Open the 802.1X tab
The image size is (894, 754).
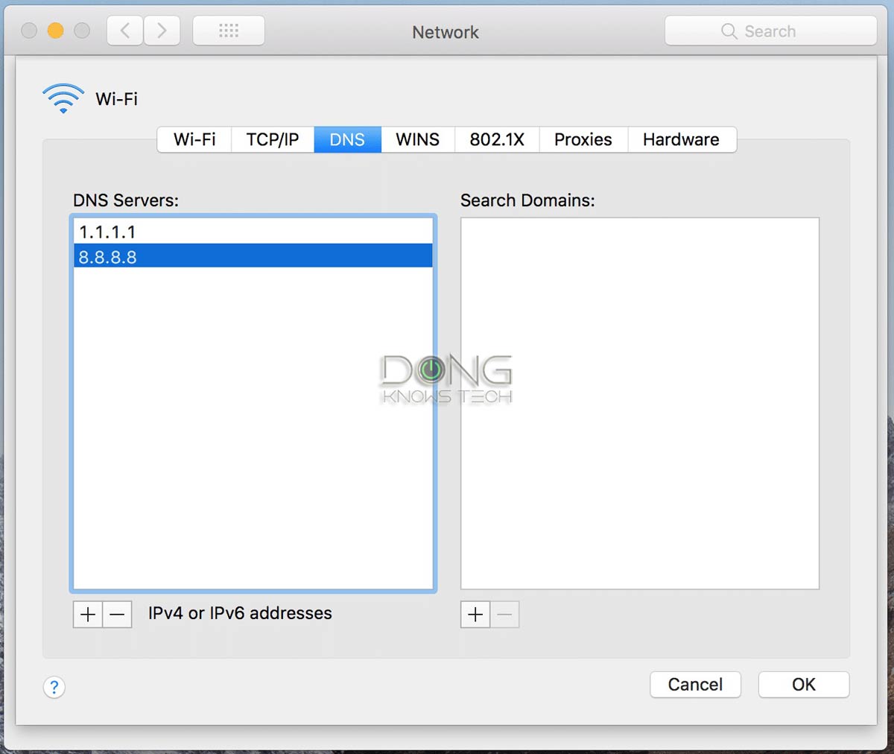496,139
